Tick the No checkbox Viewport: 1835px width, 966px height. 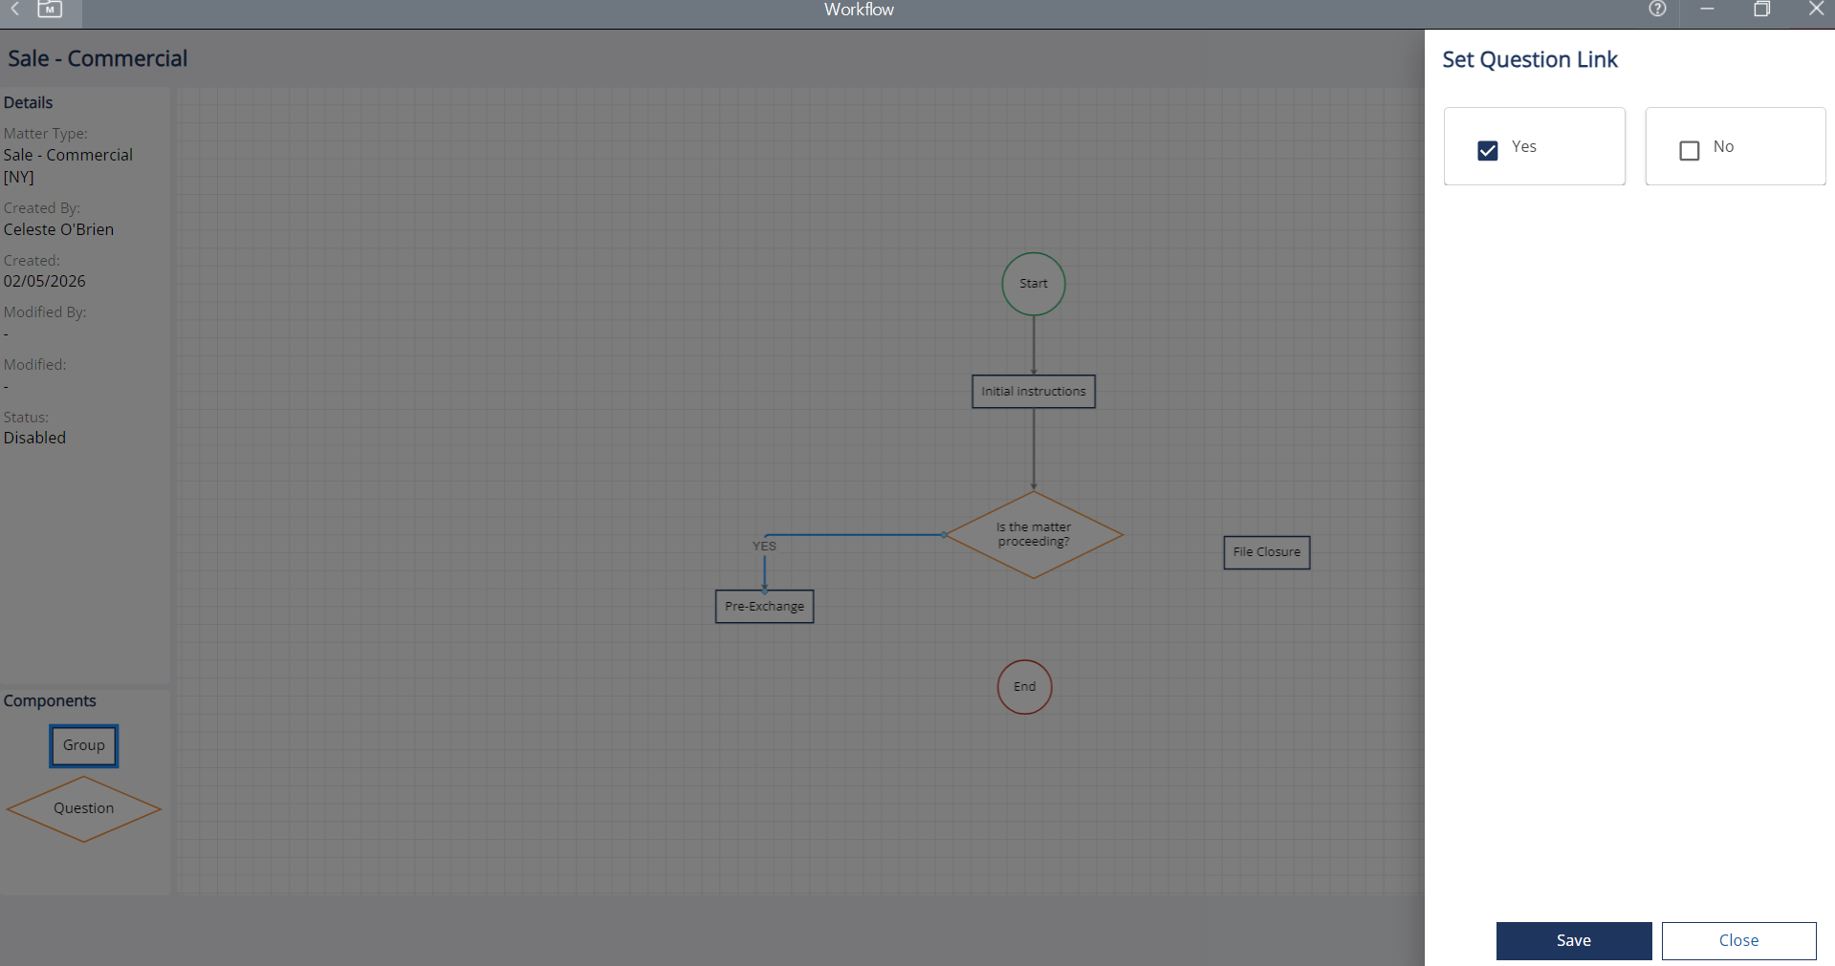click(x=1689, y=151)
